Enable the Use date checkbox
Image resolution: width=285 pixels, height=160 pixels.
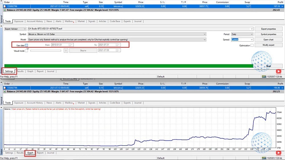(27, 45)
